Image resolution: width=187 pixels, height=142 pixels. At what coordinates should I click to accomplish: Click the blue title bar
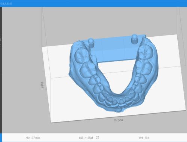[93, 3]
